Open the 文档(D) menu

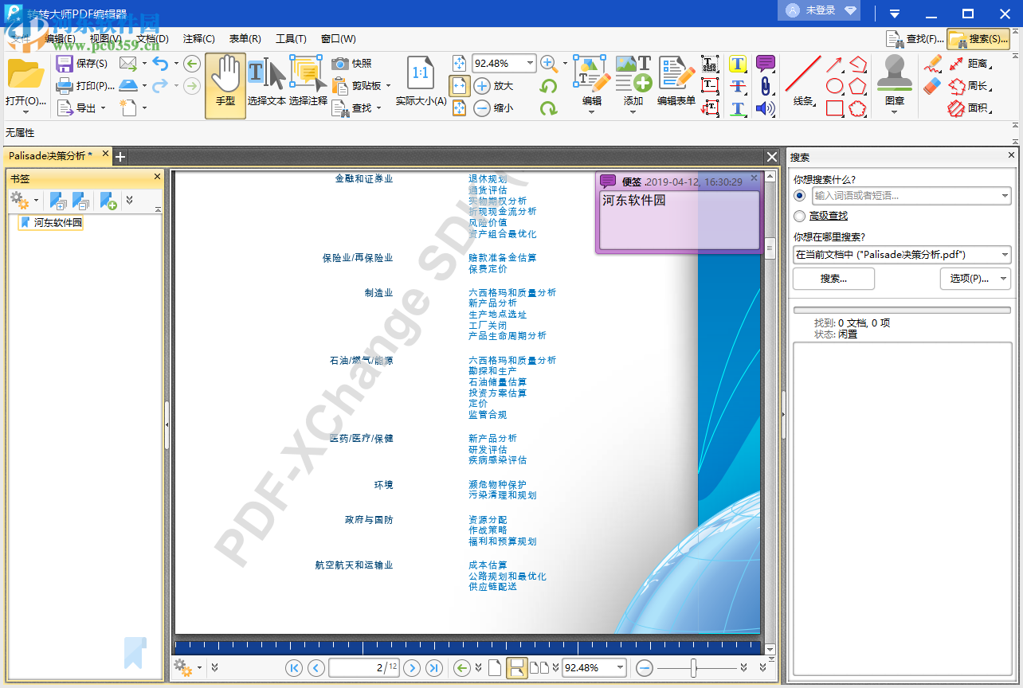151,38
